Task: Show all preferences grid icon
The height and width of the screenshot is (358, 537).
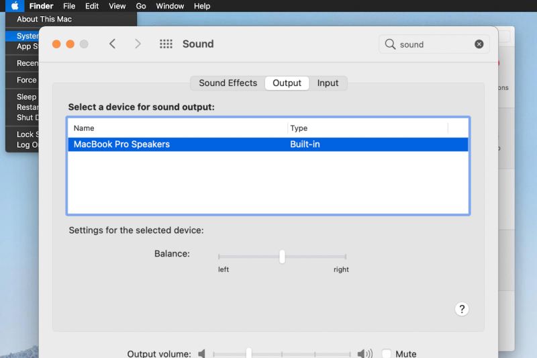Action: (x=166, y=44)
